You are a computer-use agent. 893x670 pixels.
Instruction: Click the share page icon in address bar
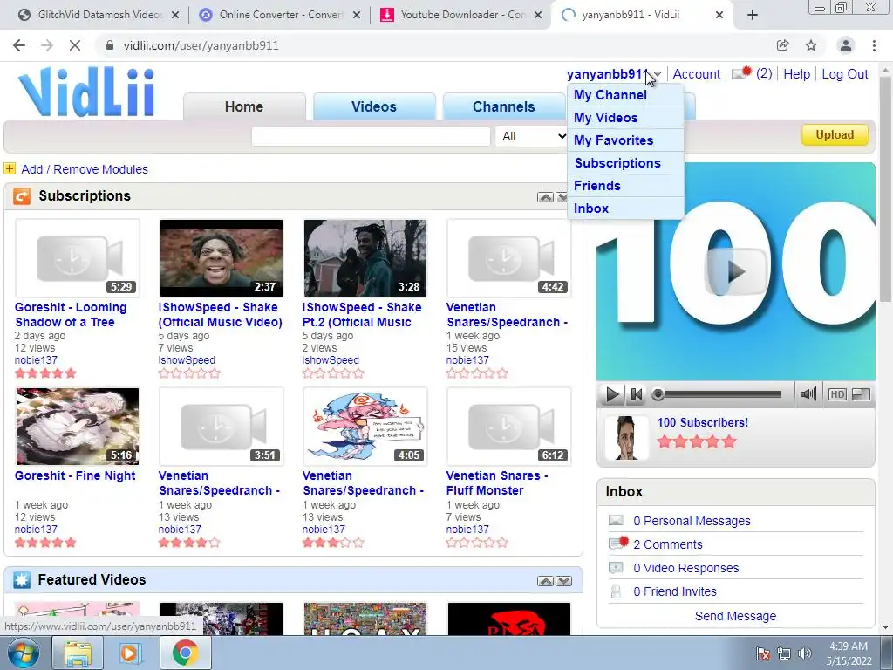click(x=782, y=45)
